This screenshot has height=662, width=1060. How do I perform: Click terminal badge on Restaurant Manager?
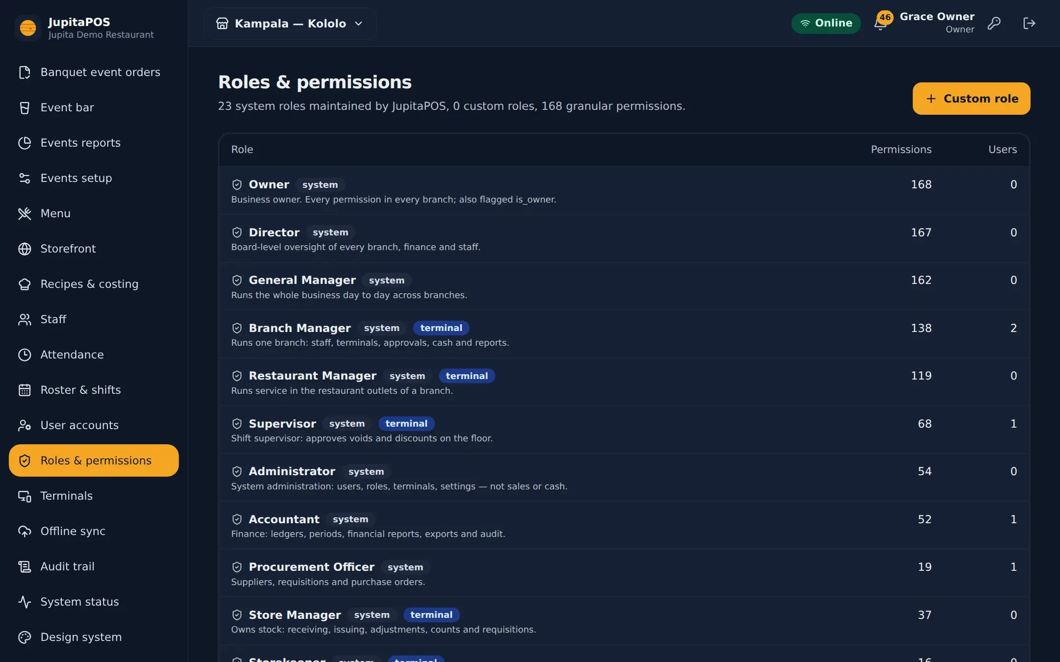click(x=467, y=376)
